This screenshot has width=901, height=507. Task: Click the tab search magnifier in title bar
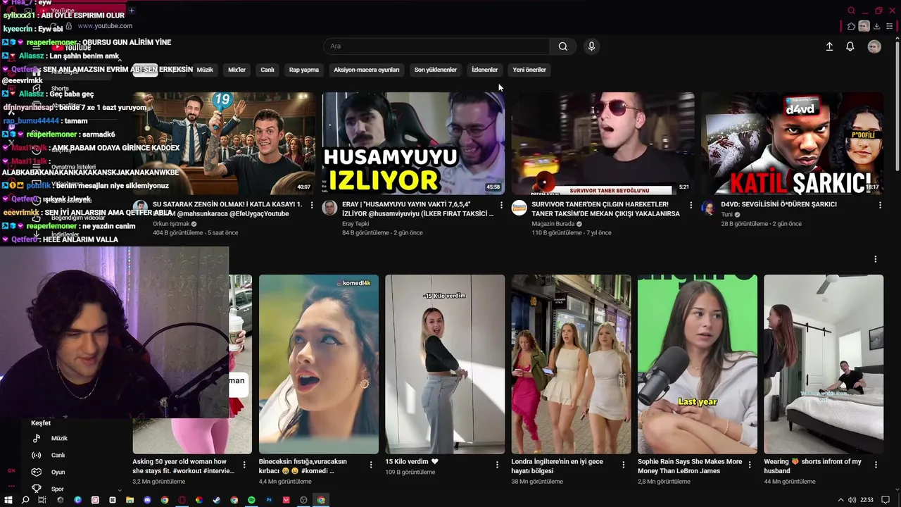[851, 11]
